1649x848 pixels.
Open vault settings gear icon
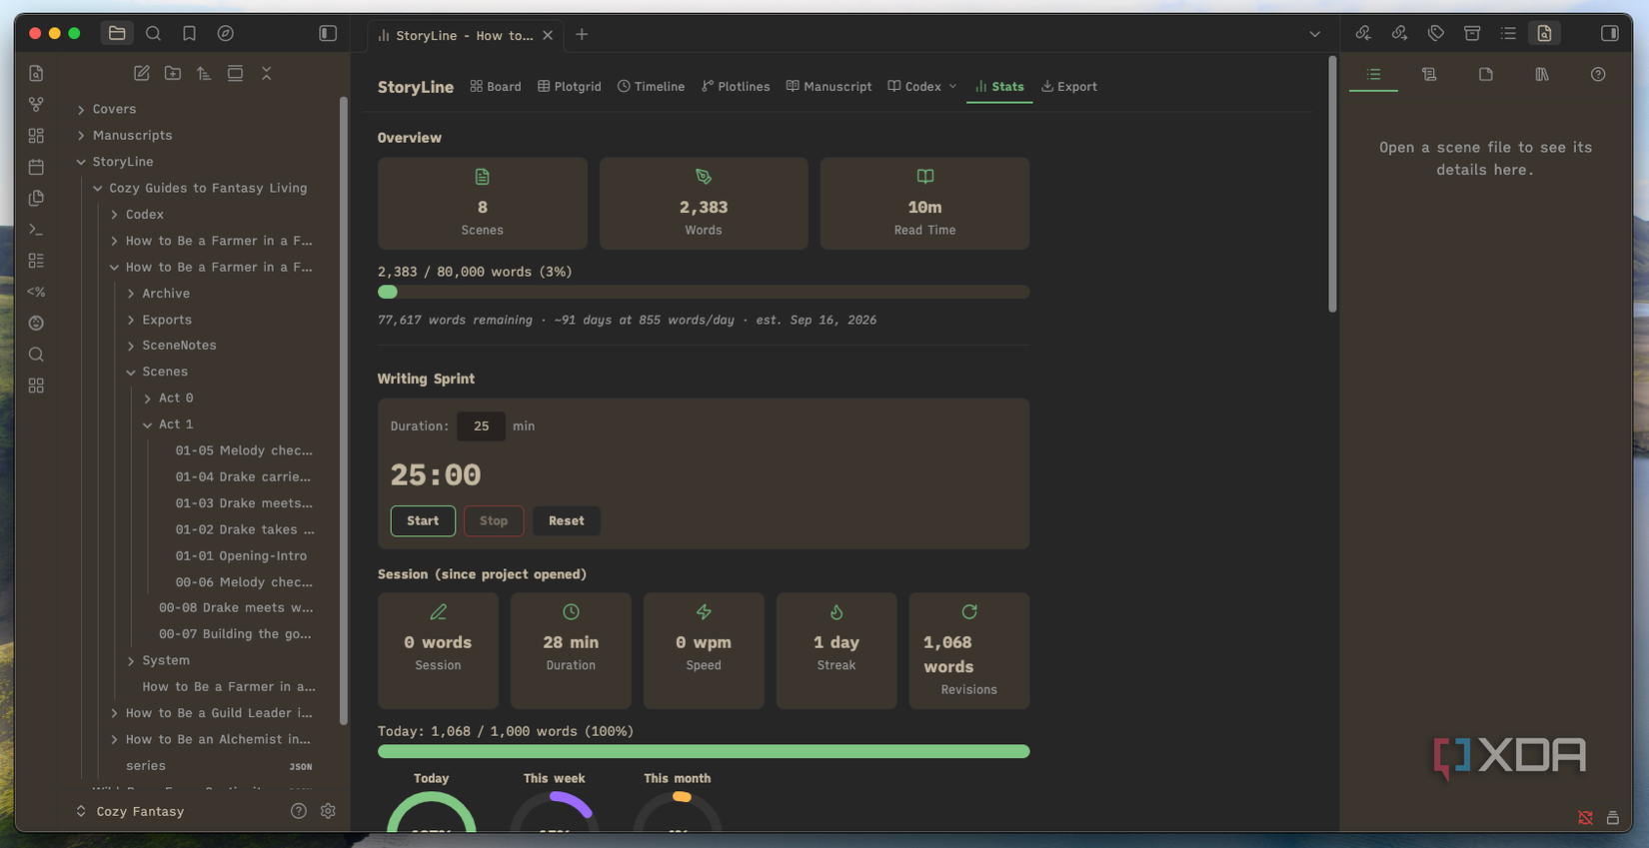pyautogui.click(x=328, y=811)
